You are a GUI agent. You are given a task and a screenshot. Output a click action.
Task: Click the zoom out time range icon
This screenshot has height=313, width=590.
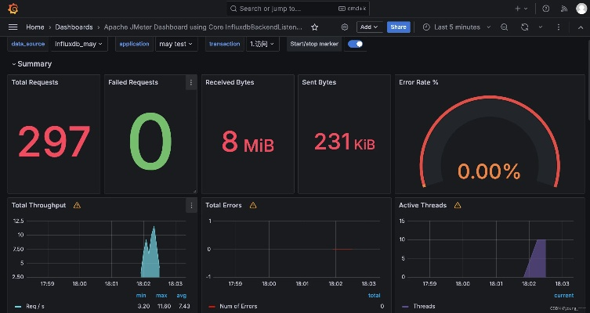505,27
